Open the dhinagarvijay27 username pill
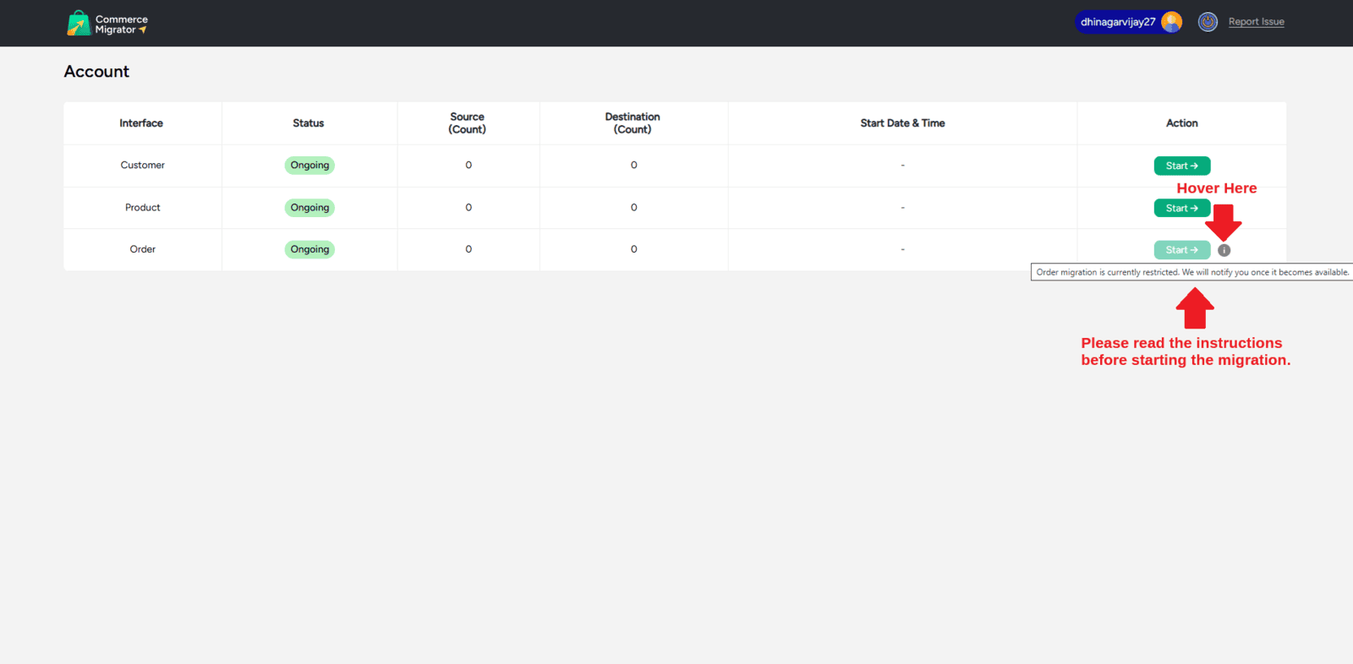 (1118, 22)
